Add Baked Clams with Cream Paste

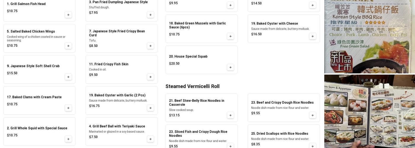(x=68, y=108)
